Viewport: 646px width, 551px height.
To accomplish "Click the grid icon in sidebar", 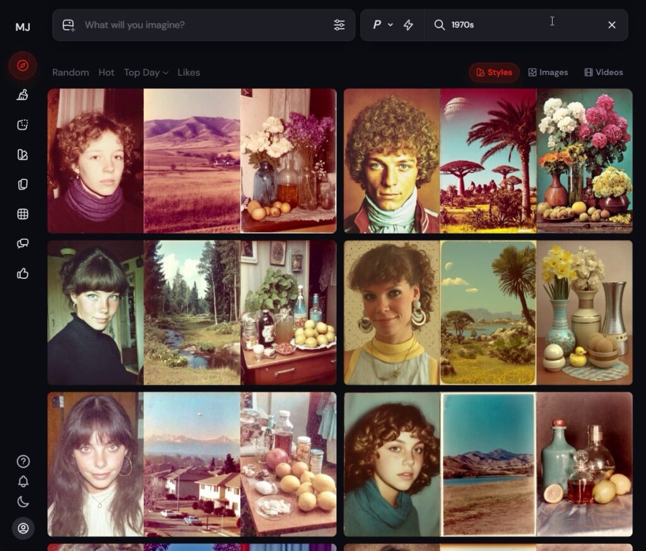I will point(23,214).
